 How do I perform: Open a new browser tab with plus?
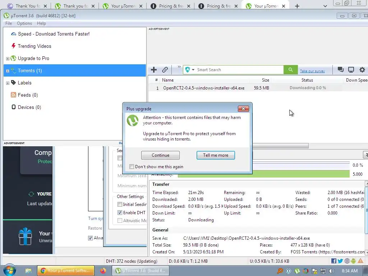coord(297,6)
